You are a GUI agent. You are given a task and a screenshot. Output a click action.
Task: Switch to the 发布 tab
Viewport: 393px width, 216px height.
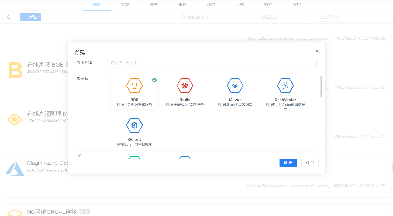154,5
